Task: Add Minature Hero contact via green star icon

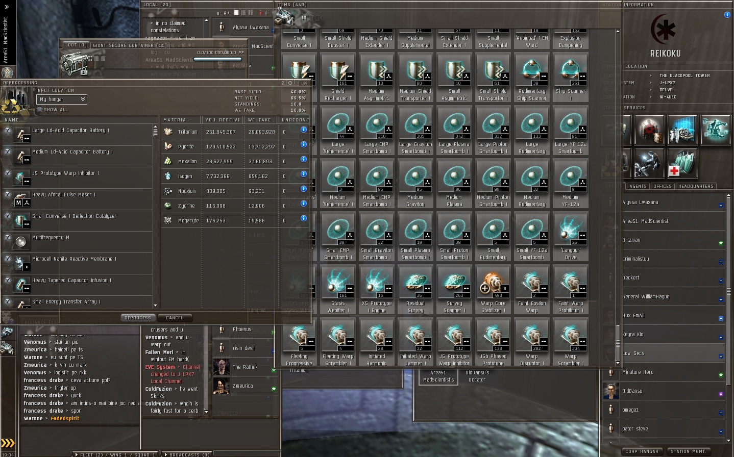Action: click(x=721, y=375)
